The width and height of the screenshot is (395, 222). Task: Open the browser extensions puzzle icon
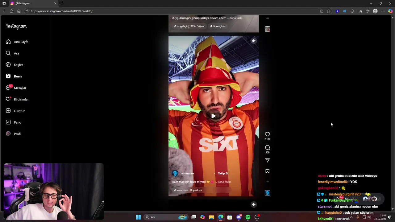[x=352, y=11]
